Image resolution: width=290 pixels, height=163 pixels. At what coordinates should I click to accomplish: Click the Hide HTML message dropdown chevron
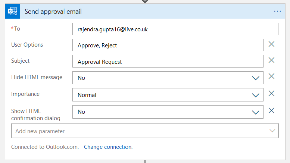[256, 78]
